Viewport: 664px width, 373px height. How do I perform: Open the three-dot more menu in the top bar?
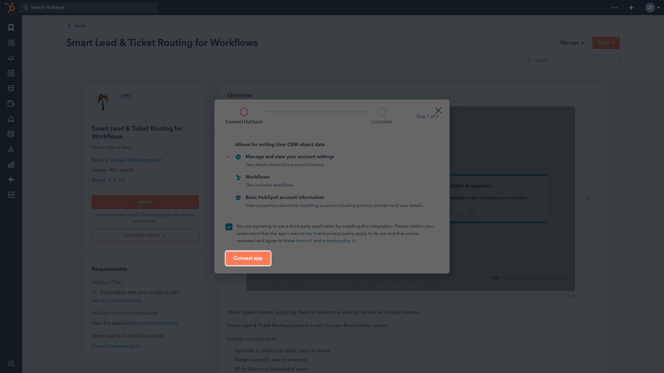(x=614, y=8)
